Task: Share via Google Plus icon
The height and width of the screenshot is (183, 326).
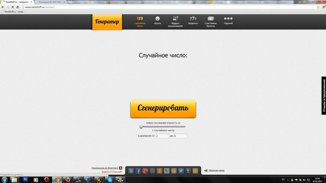Action: click(145, 171)
